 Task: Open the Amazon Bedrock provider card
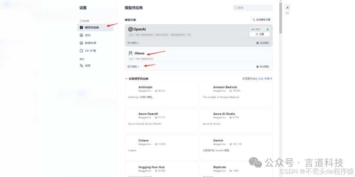click(236, 94)
